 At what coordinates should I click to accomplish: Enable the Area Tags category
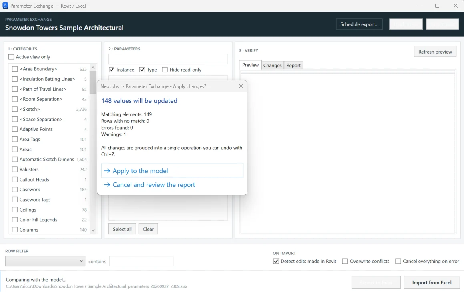click(15, 139)
